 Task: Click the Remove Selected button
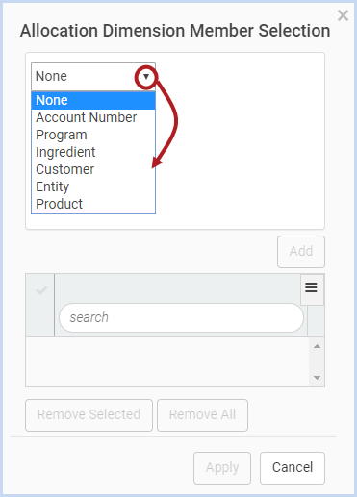[89, 415]
